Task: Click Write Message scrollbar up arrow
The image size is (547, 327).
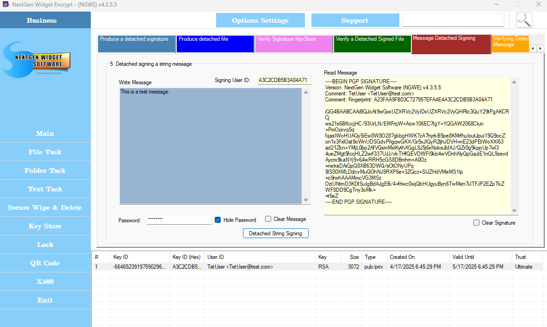Action: click(306, 92)
